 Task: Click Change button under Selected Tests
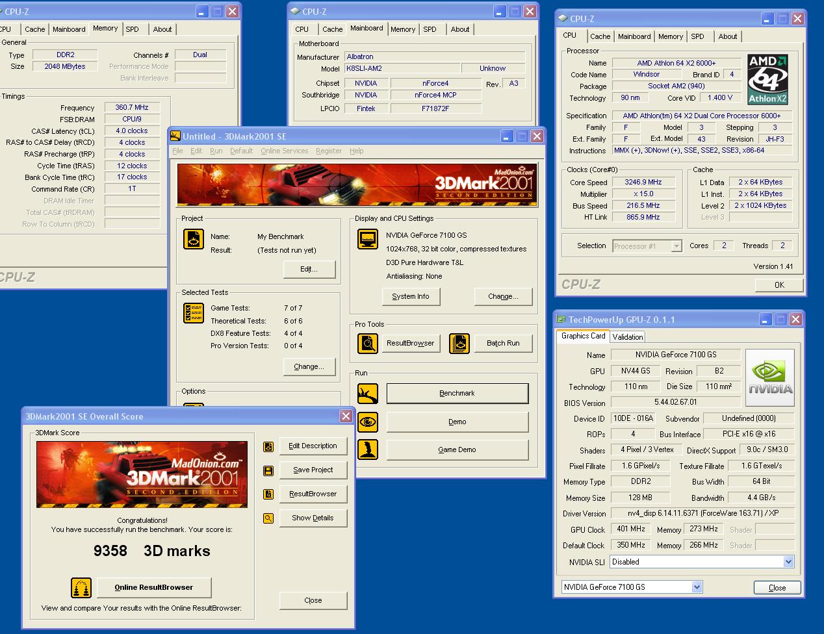point(309,366)
